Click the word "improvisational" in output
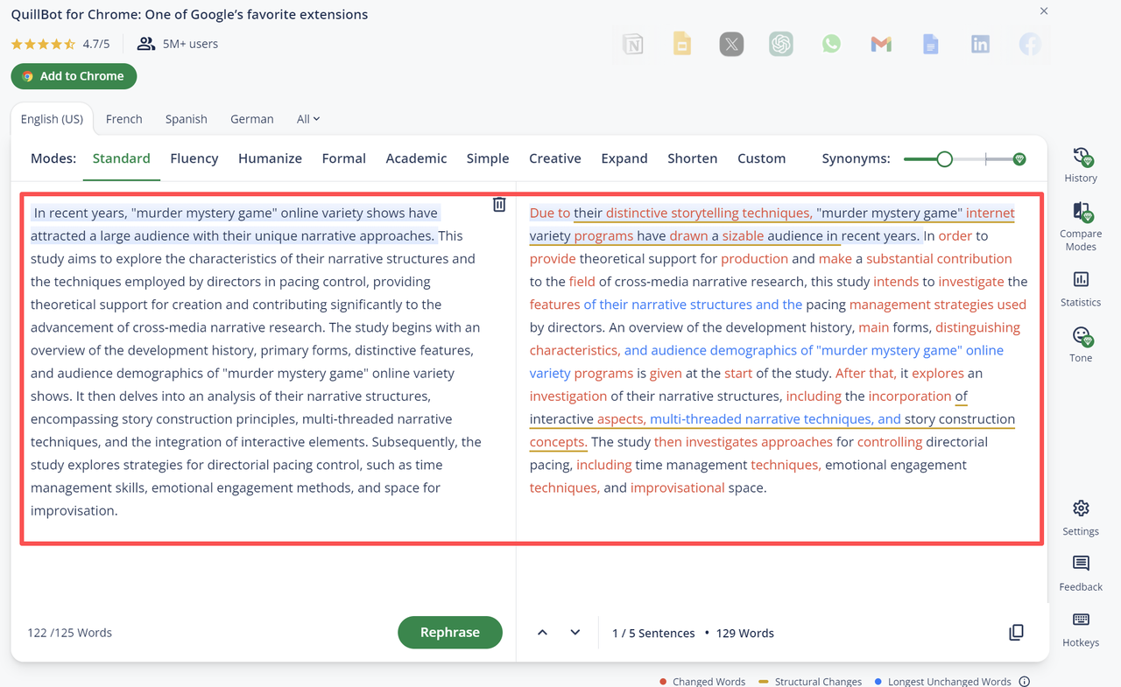This screenshot has height=687, width=1121. point(677,487)
